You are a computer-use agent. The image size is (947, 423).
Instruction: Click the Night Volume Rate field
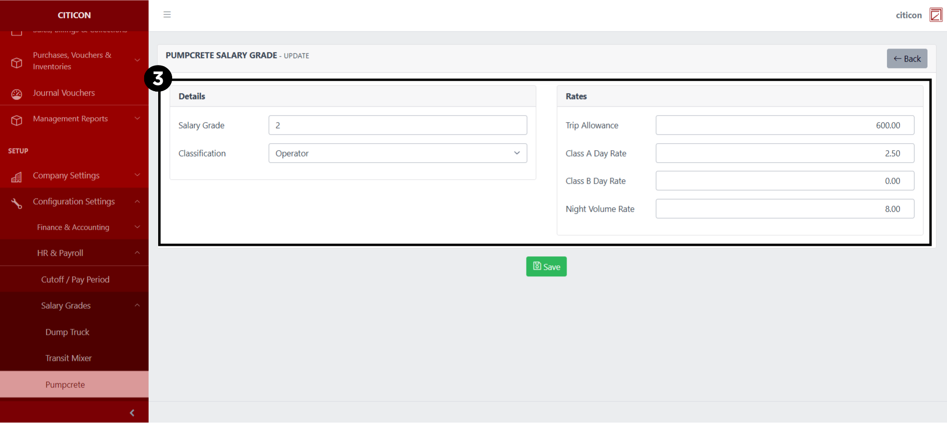coord(784,209)
